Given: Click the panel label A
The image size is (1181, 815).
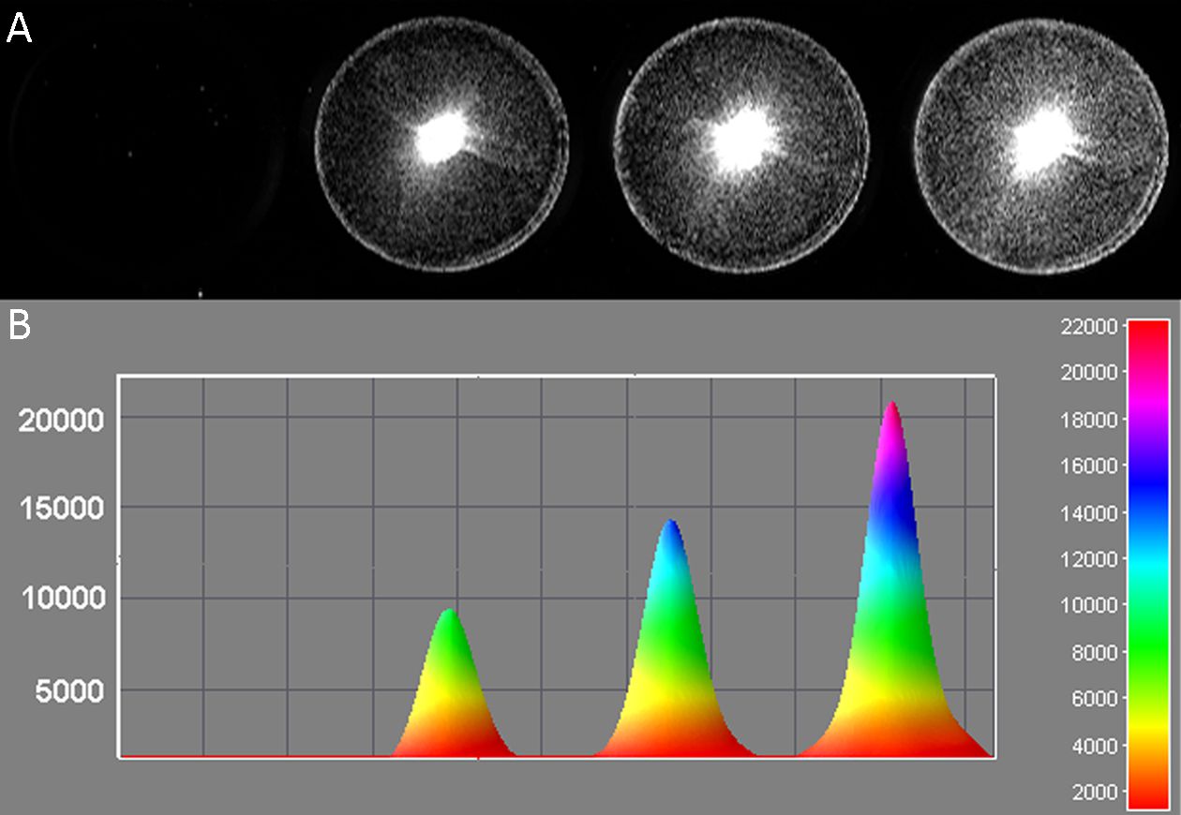Looking at the screenshot, I should point(20,30).
